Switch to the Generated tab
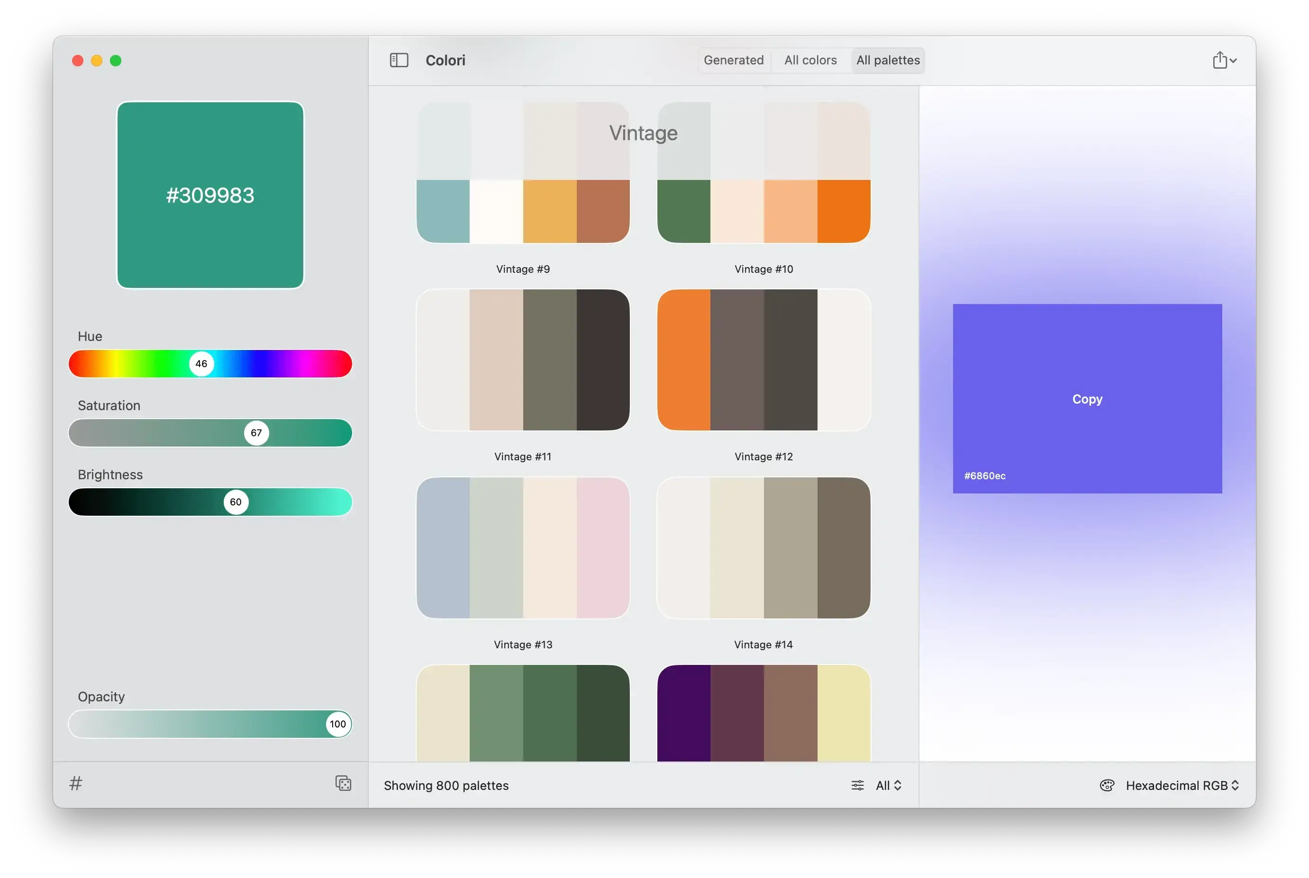The width and height of the screenshot is (1309, 878). click(734, 60)
